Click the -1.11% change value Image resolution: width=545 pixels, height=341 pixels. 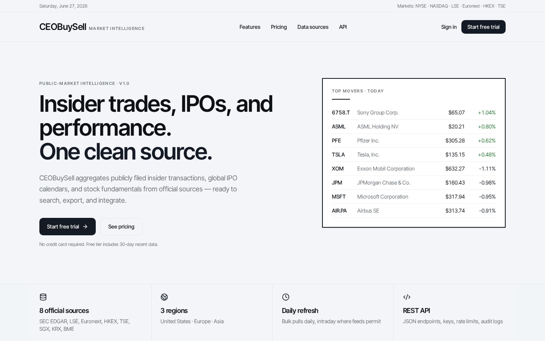tap(487, 169)
